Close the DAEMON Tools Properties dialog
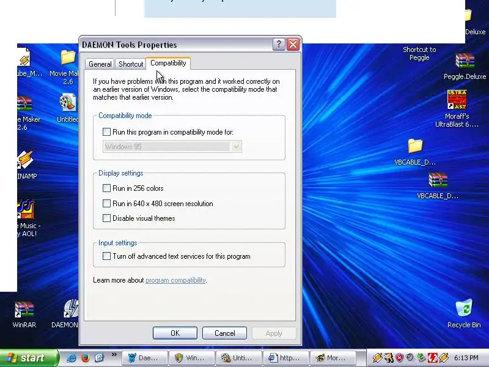Screen dimensions: 489x367 click(x=293, y=45)
